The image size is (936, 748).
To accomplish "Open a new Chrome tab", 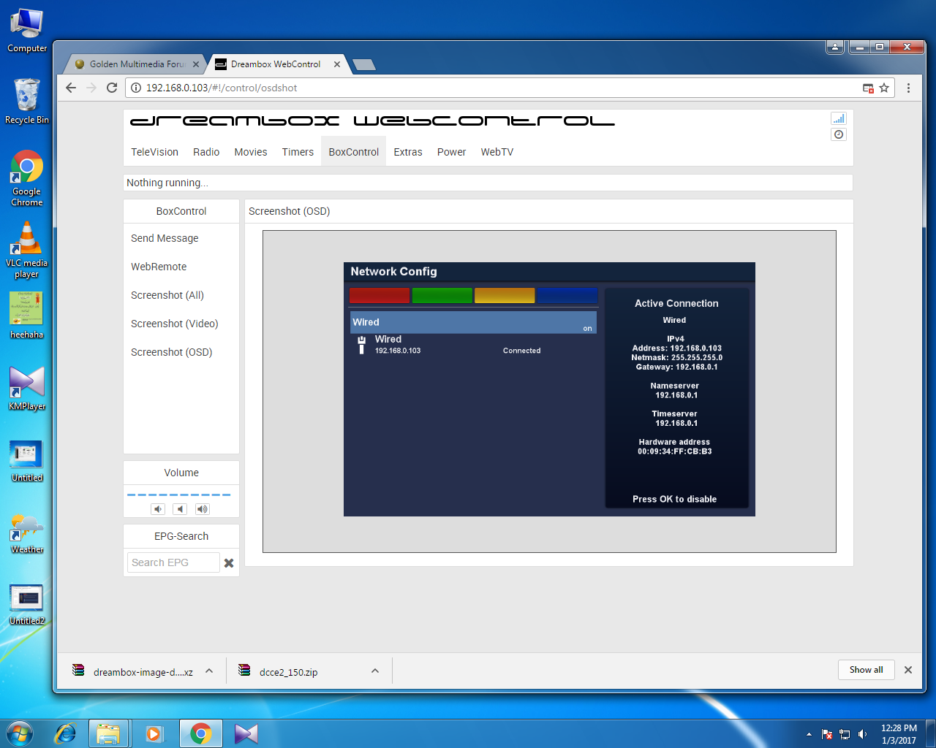I will click(x=364, y=65).
